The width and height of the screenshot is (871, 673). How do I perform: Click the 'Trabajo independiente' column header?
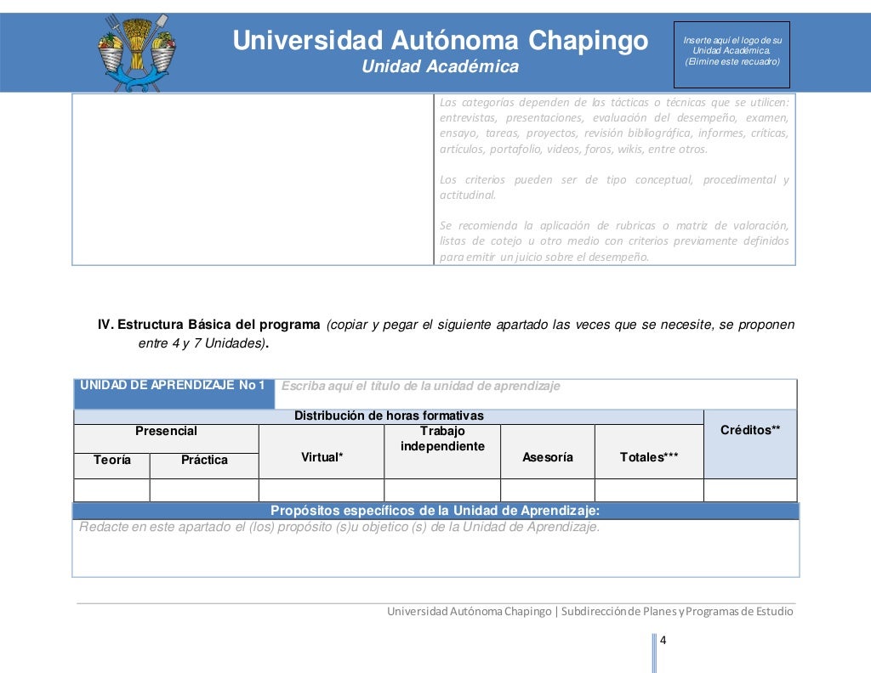click(442, 451)
